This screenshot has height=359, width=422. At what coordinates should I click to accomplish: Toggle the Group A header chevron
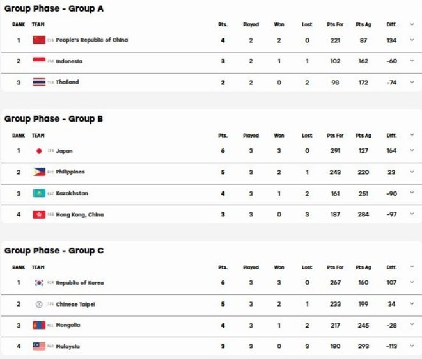[x=412, y=24]
